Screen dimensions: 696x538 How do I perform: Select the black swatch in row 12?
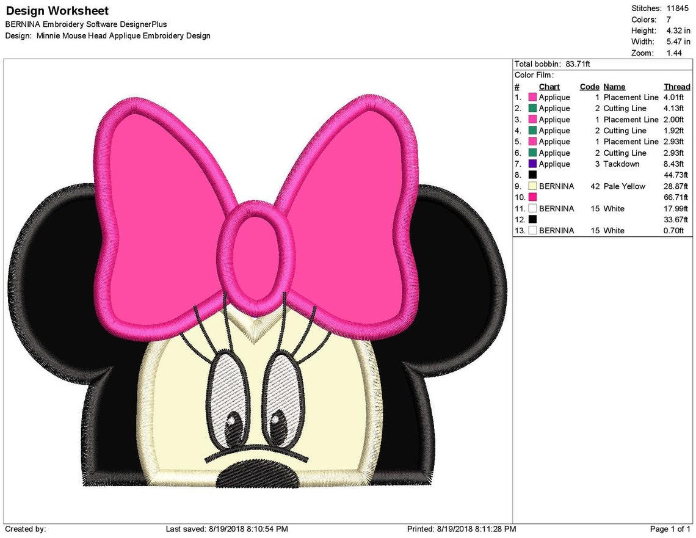pyautogui.click(x=532, y=219)
